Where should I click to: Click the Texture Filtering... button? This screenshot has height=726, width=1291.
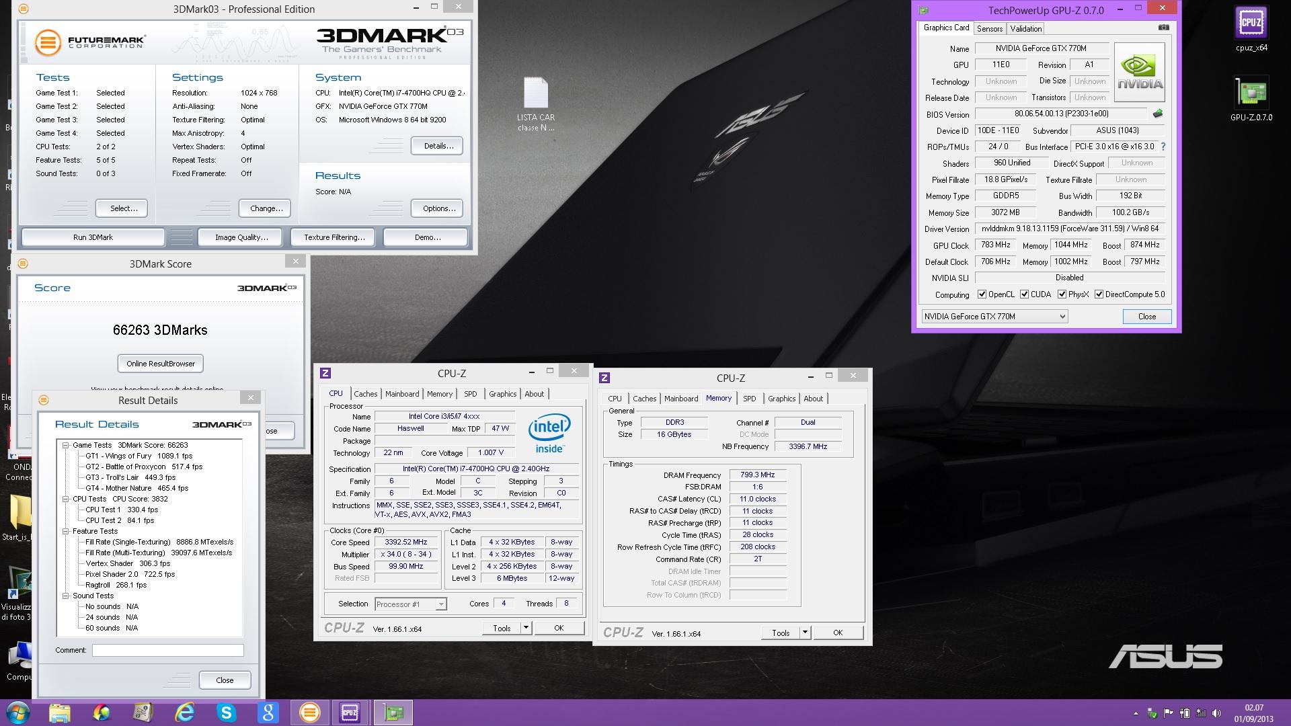[334, 237]
